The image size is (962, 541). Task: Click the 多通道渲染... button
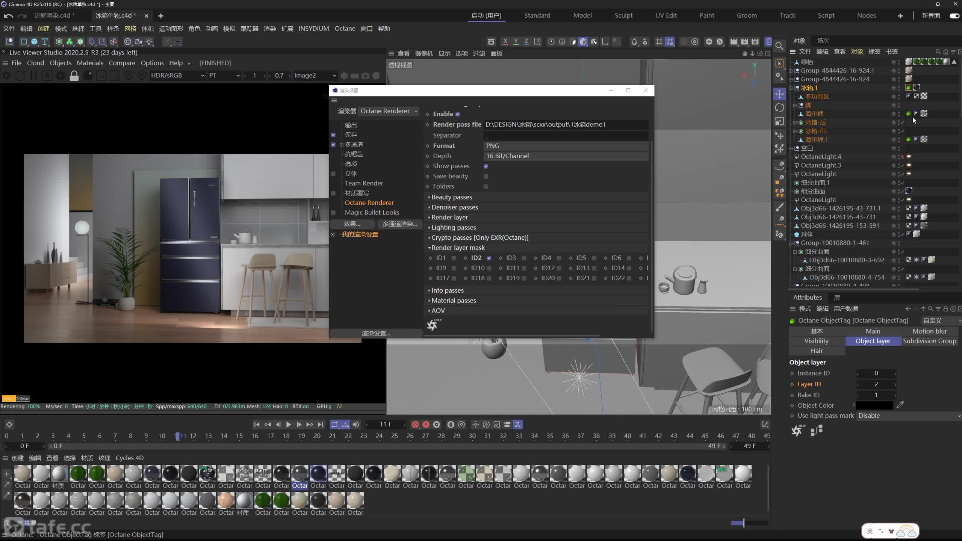point(399,224)
